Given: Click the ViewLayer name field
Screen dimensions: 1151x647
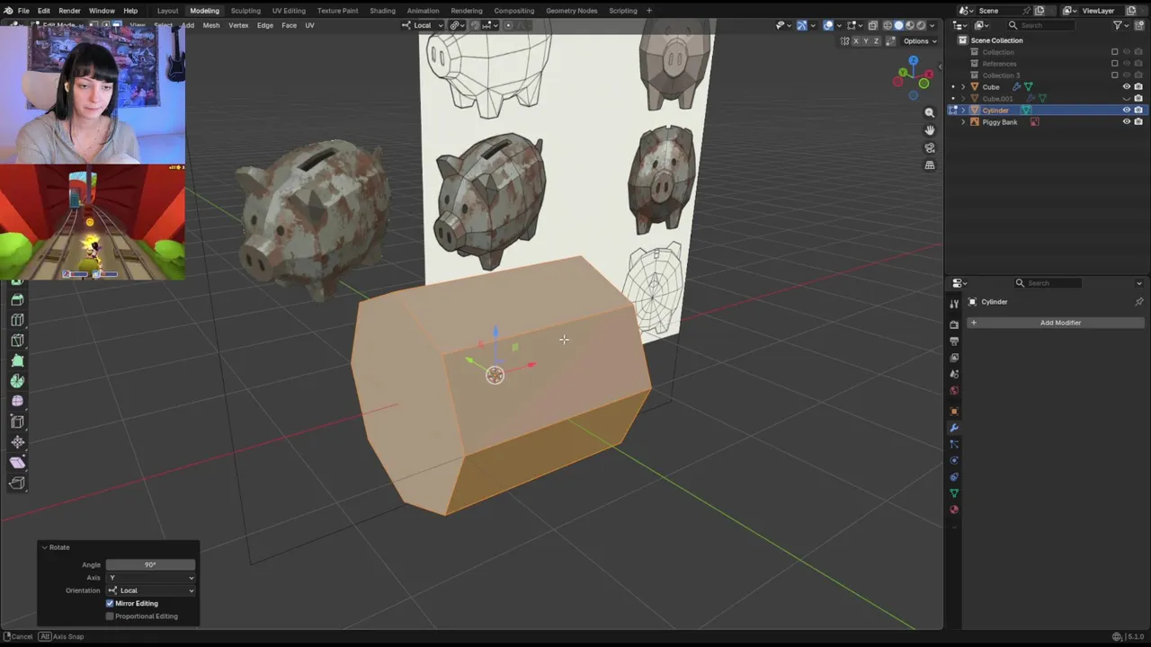Looking at the screenshot, I should pos(1102,11).
